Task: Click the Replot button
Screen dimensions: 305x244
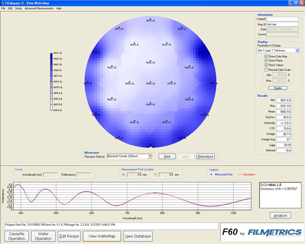Action: (278, 88)
